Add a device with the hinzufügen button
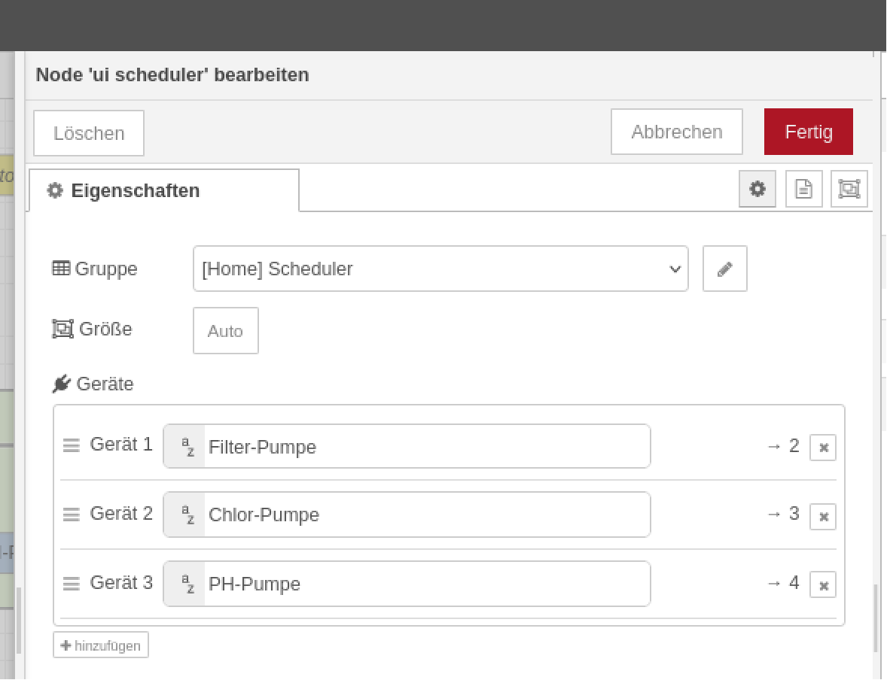The width and height of the screenshot is (887, 680). (x=101, y=645)
